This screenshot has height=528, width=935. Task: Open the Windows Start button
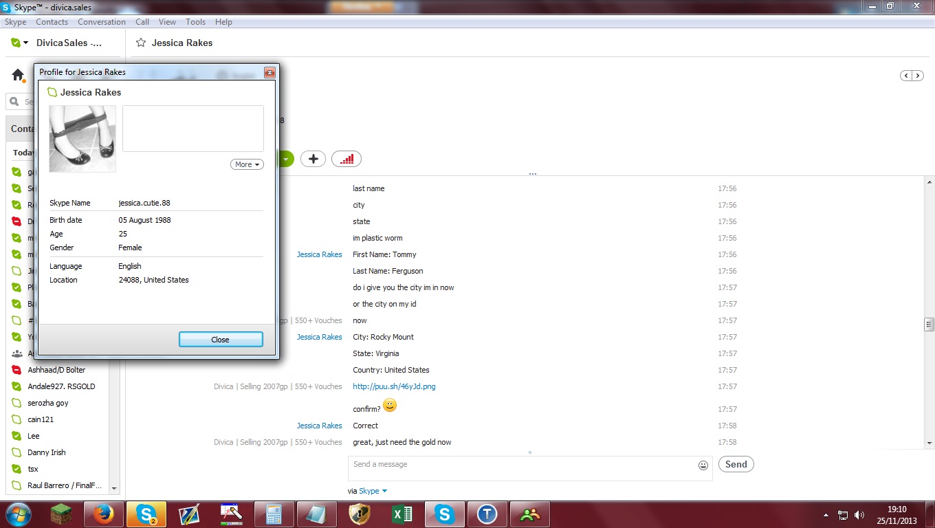click(x=19, y=514)
